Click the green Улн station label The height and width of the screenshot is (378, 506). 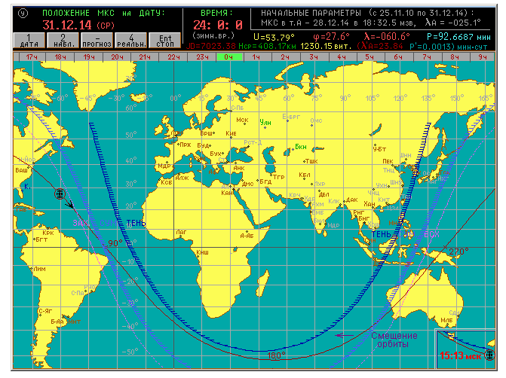pyautogui.click(x=265, y=122)
